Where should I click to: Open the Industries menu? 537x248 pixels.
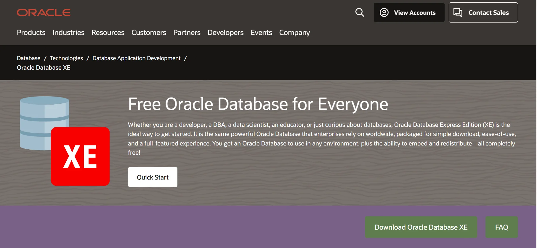click(x=68, y=33)
